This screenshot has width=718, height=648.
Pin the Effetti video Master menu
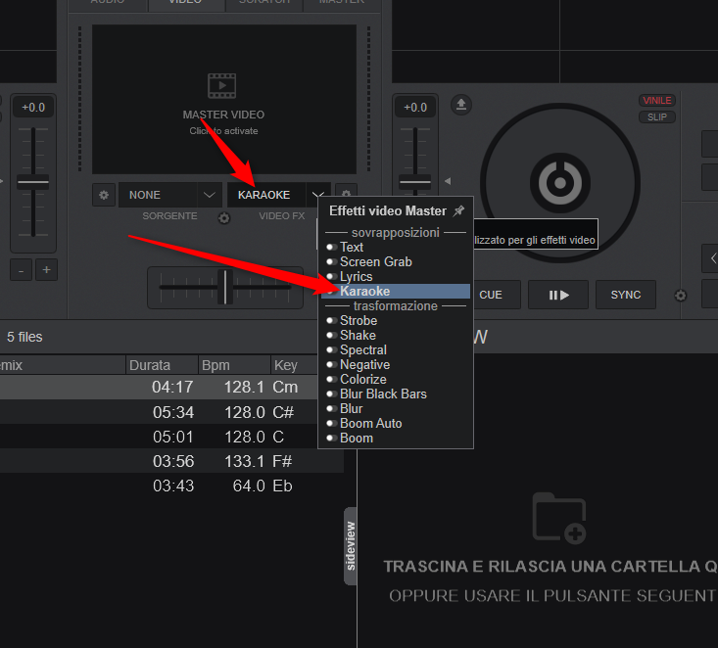pyautogui.click(x=459, y=210)
